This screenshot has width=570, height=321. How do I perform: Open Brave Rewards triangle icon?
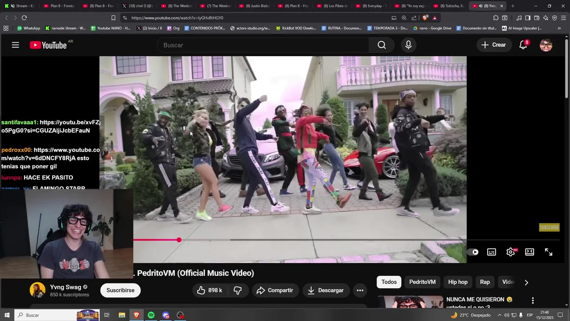[x=435, y=18]
